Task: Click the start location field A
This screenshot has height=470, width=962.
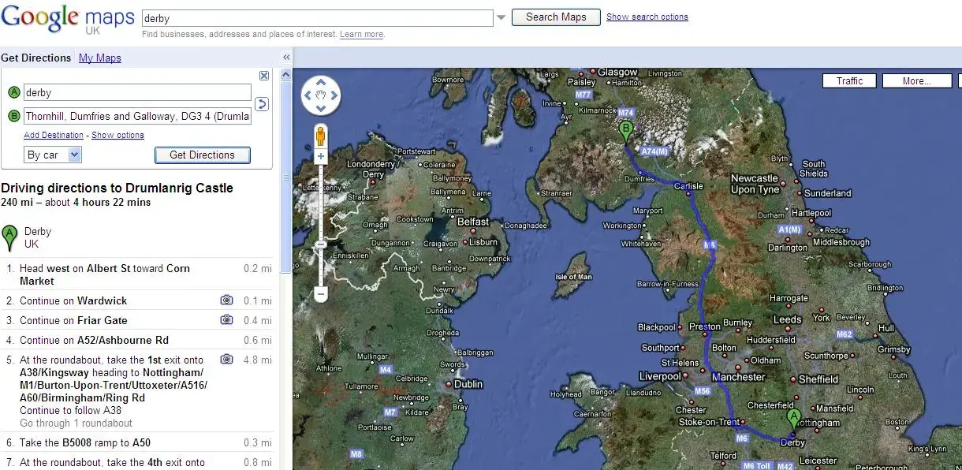Action: point(137,92)
